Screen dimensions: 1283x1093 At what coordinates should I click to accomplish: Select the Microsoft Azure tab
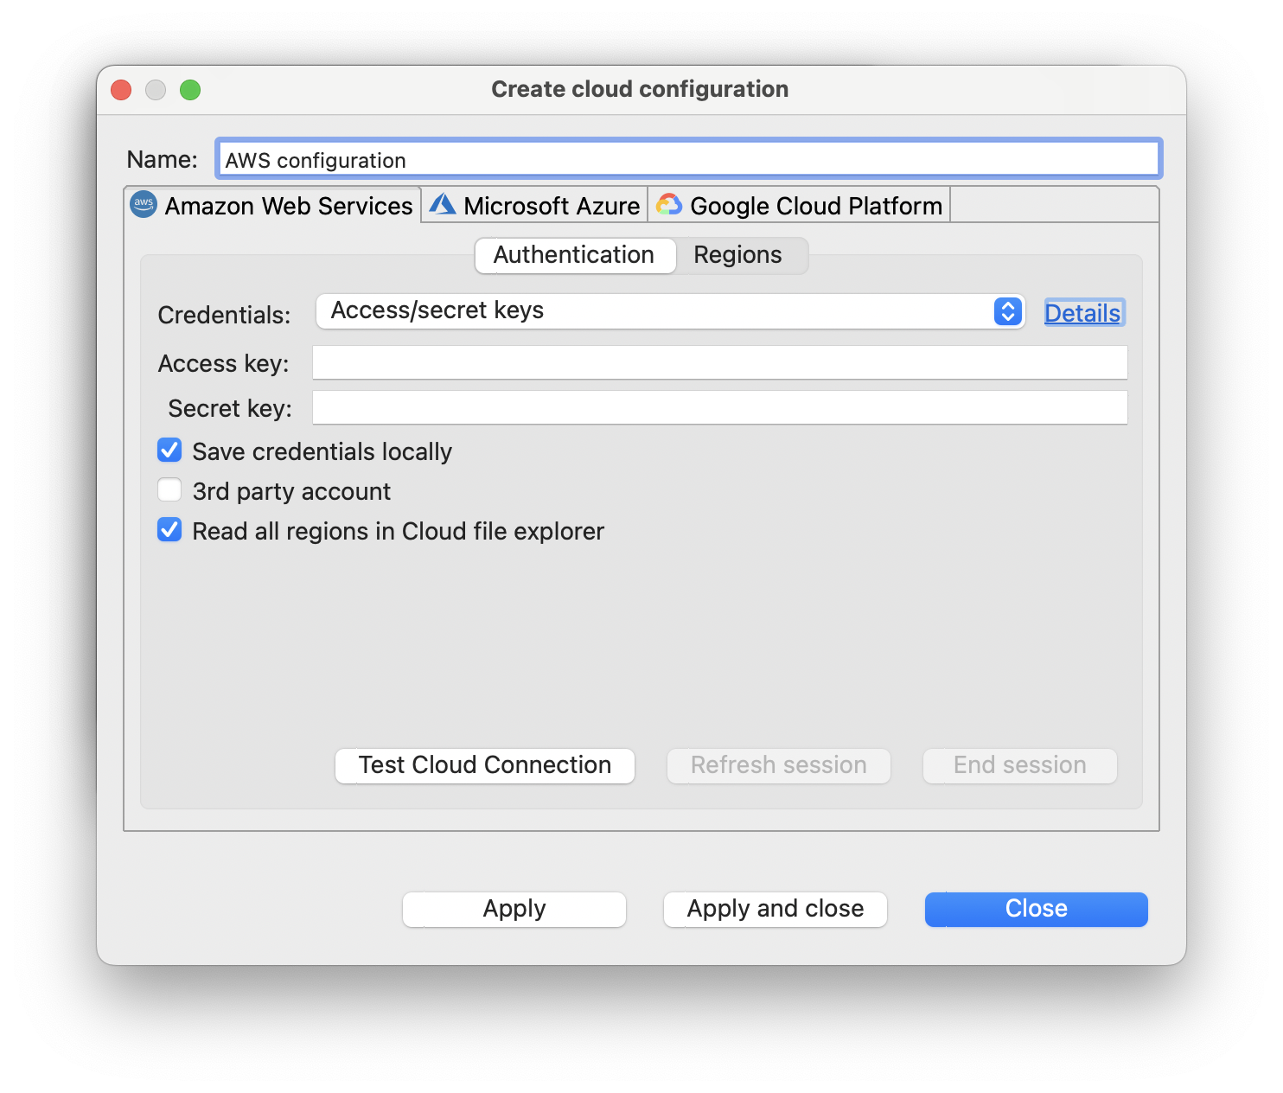[x=533, y=205]
